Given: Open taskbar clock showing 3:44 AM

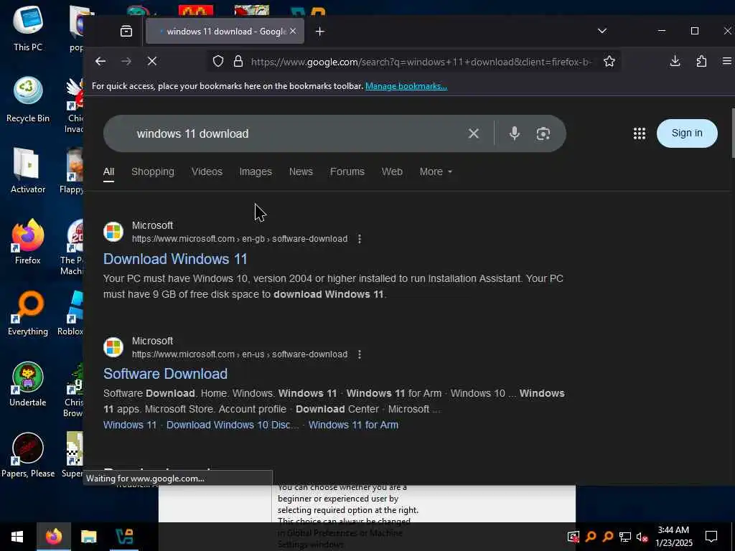Looking at the screenshot, I should [x=673, y=537].
